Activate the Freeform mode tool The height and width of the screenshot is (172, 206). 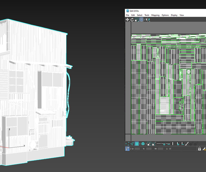(x=141, y=20)
